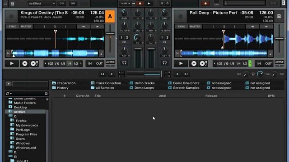Click Deck A channel volume fader
The height and width of the screenshot is (162, 289).
[138, 49]
